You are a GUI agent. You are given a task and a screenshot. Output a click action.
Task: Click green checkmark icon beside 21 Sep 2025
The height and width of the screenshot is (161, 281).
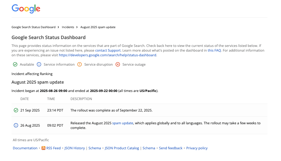point(16,110)
